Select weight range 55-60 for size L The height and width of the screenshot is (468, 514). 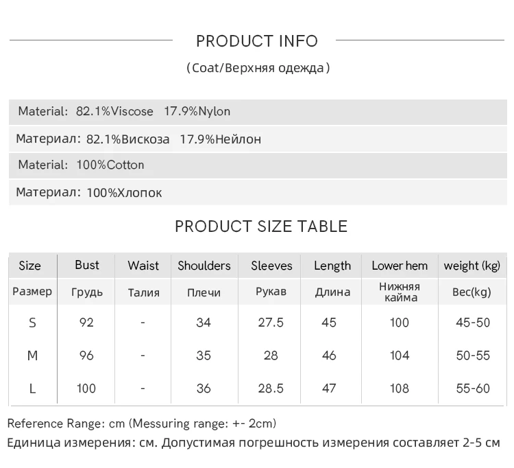coord(473,388)
